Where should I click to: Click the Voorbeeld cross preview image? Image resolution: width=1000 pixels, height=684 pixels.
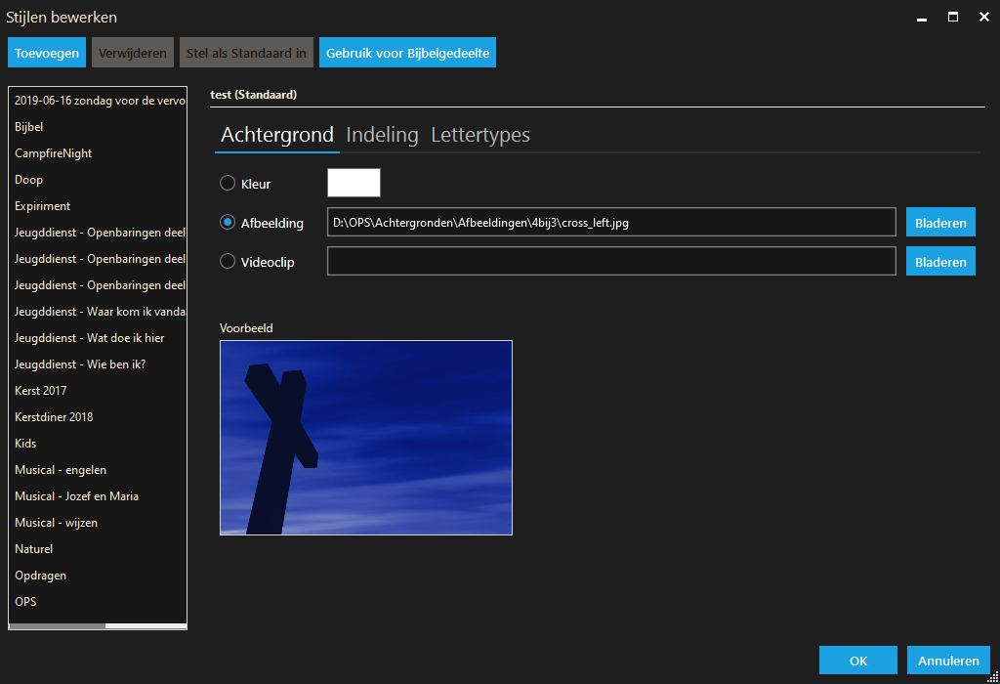366,438
